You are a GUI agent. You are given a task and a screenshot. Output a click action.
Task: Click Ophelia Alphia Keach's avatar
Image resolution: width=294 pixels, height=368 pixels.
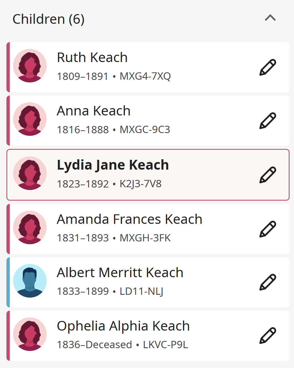point(30,334)
